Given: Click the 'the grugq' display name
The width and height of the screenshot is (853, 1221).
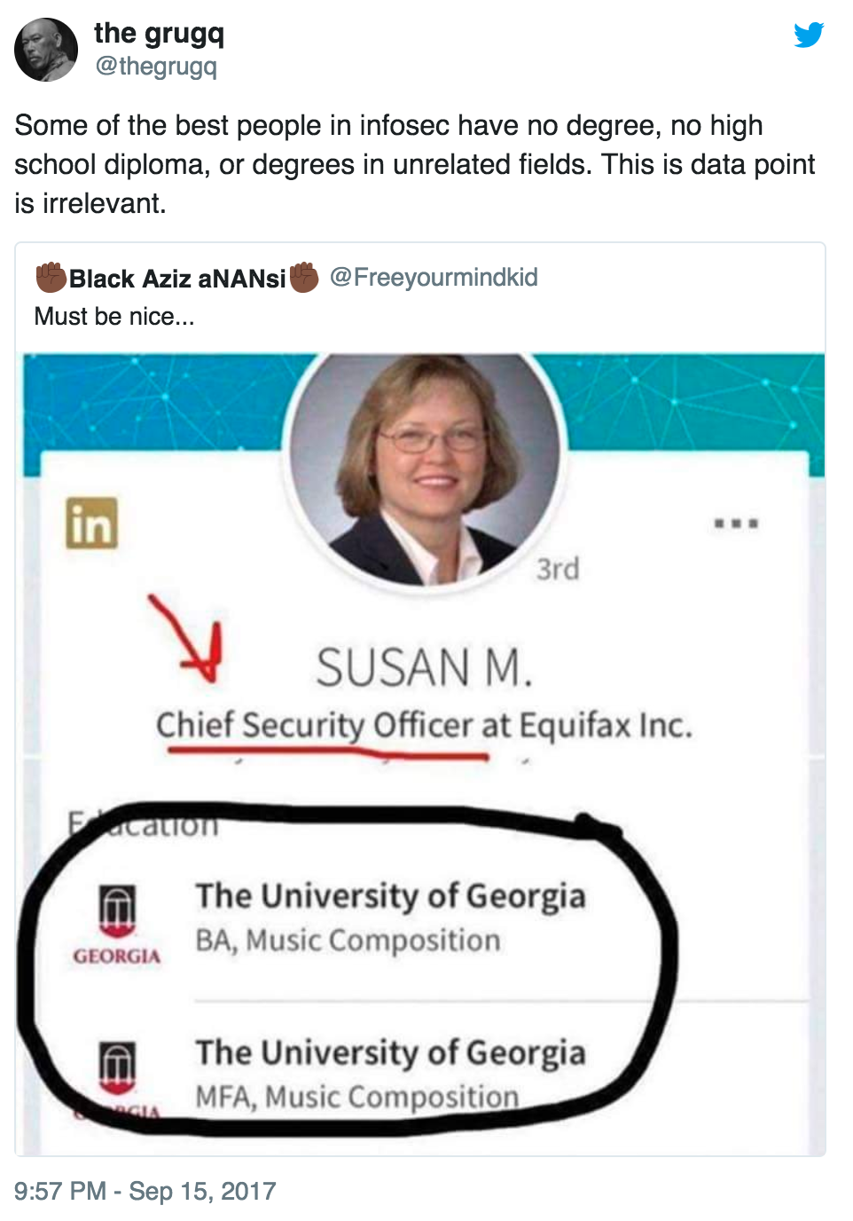Looking at the screenshot, I should 160,34.
